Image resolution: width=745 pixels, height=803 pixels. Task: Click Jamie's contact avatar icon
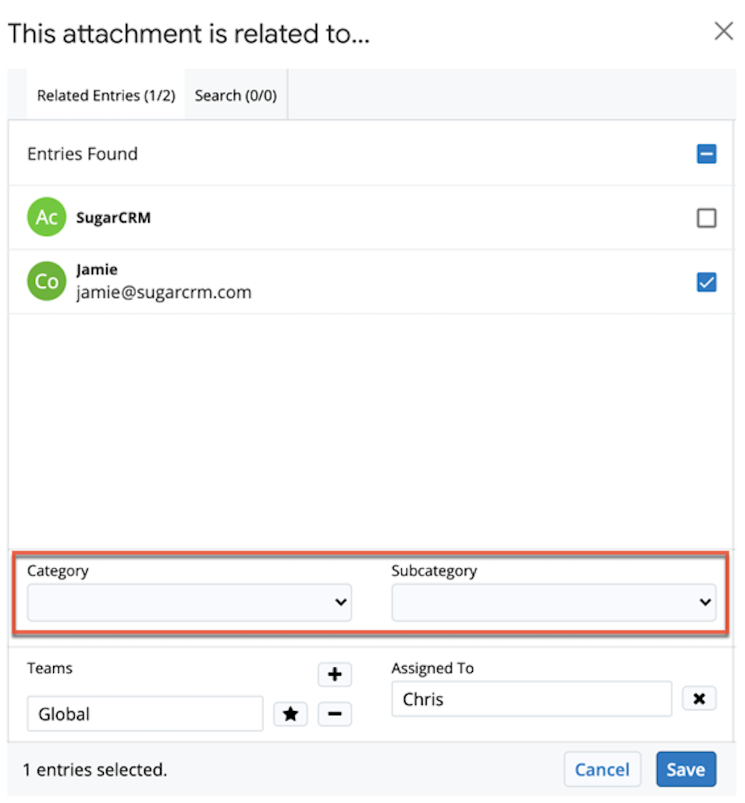coord(46,281)
